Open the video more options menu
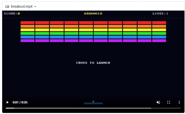The height and width of the screenshot is (114, 185). coord(179,102)
